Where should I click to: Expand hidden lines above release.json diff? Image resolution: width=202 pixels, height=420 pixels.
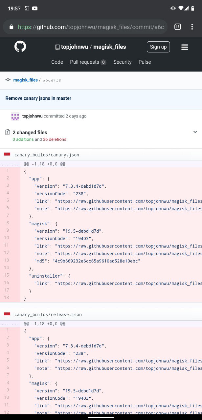pos(10,324)
